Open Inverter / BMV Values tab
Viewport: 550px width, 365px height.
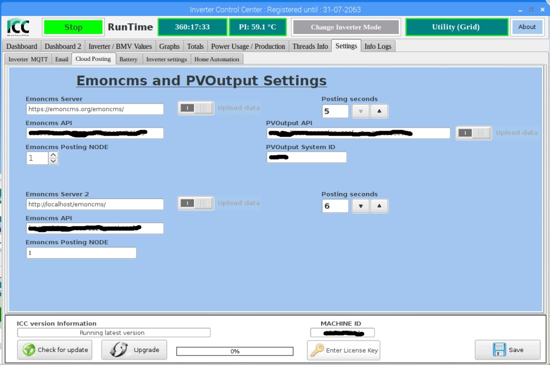click(x=120, y=46)
